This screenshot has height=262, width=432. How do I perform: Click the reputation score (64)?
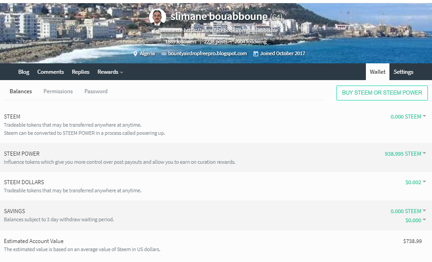[x=276, y=17]
